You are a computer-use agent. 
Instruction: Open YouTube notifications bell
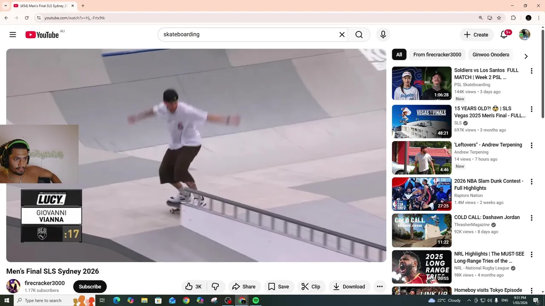504,35
